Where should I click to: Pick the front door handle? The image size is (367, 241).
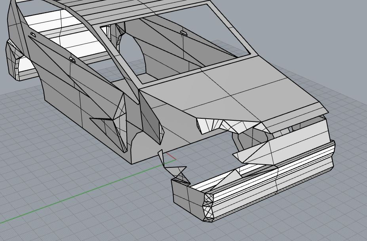(72, 60)
